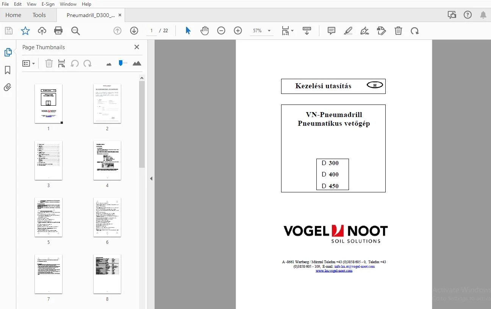
Task: Choose the Selection arrow tool
Action: [x=188, y=31]
